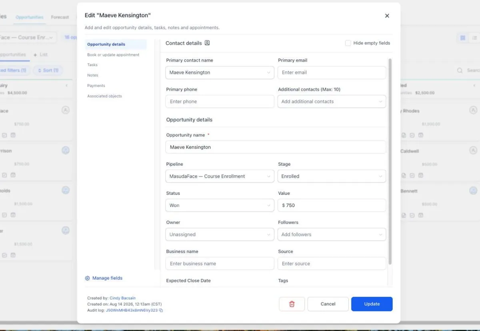480x331 pixels.
Task: Open the Payments section
Action: tap(96, 86)
